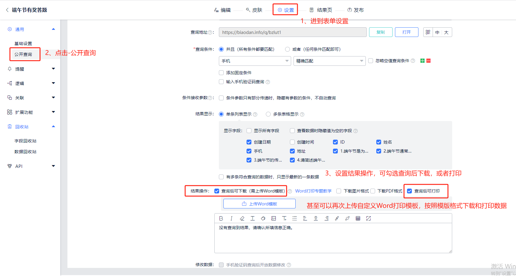Remove the query condition with the red minus

coord(429,61)
